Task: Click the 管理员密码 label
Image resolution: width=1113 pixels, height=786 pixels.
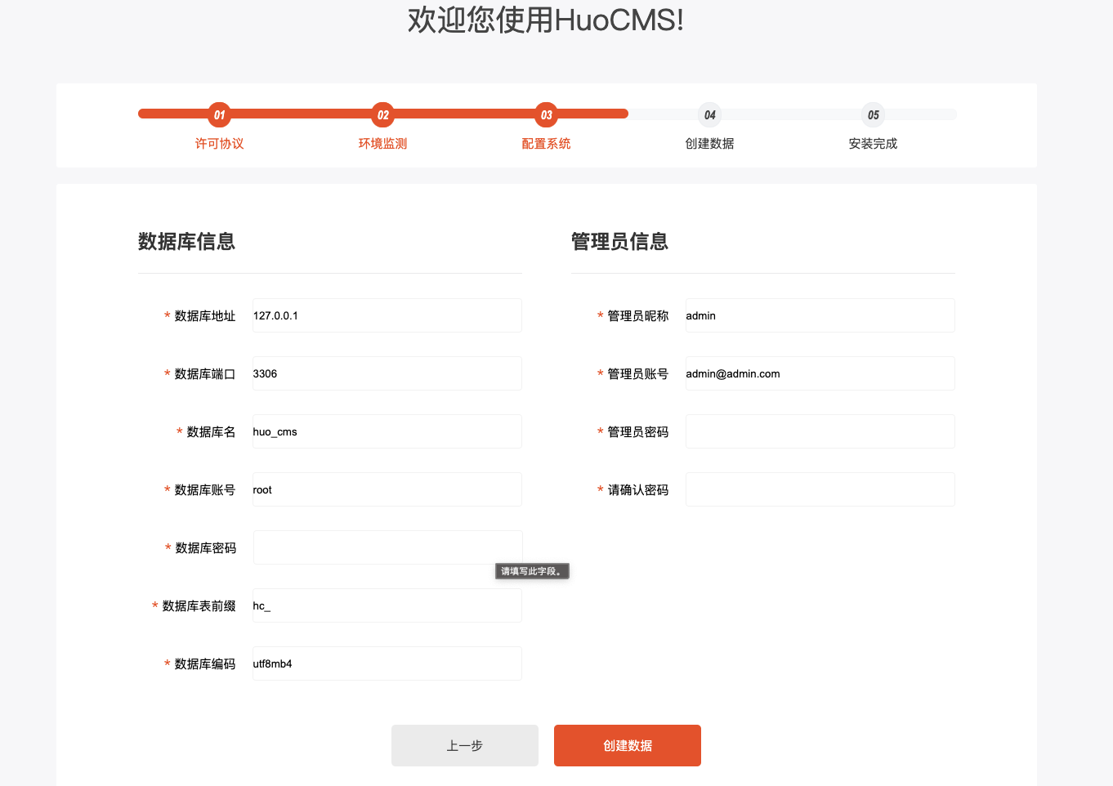Action: (x=638, y=432)
